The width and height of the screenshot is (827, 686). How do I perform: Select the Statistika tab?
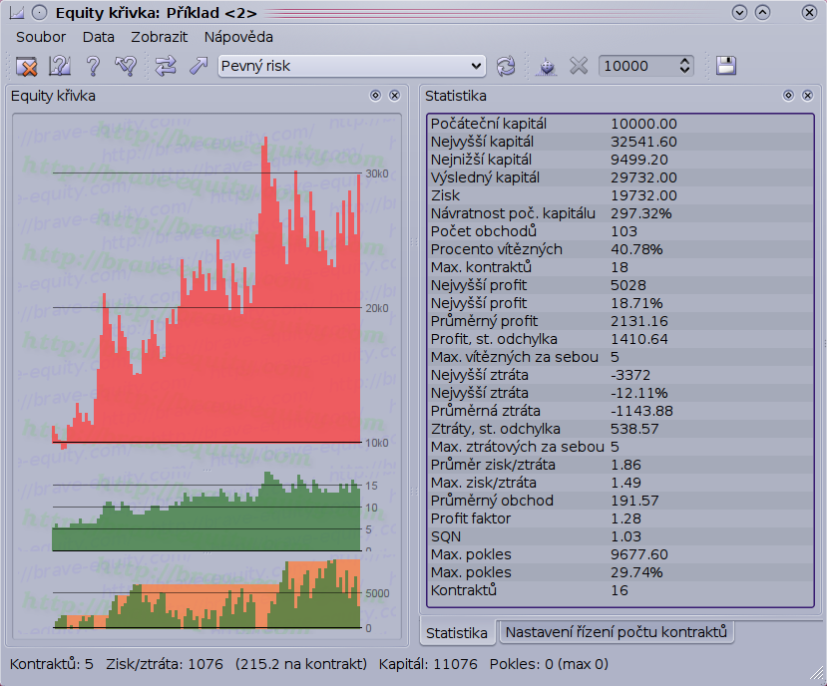pos(457,632)
